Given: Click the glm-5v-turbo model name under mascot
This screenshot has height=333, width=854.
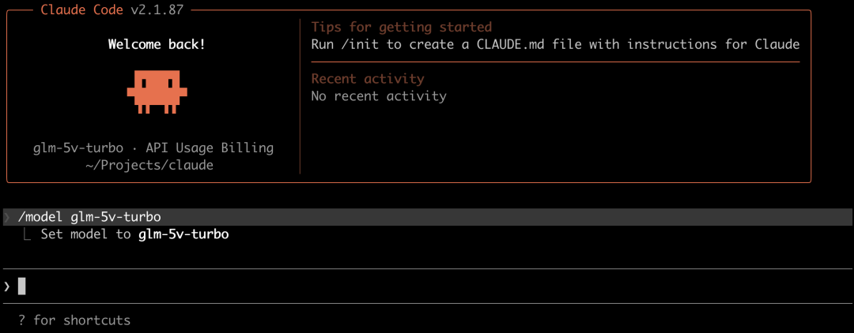Looking at the screenshot, I should (x=77, y=148).
